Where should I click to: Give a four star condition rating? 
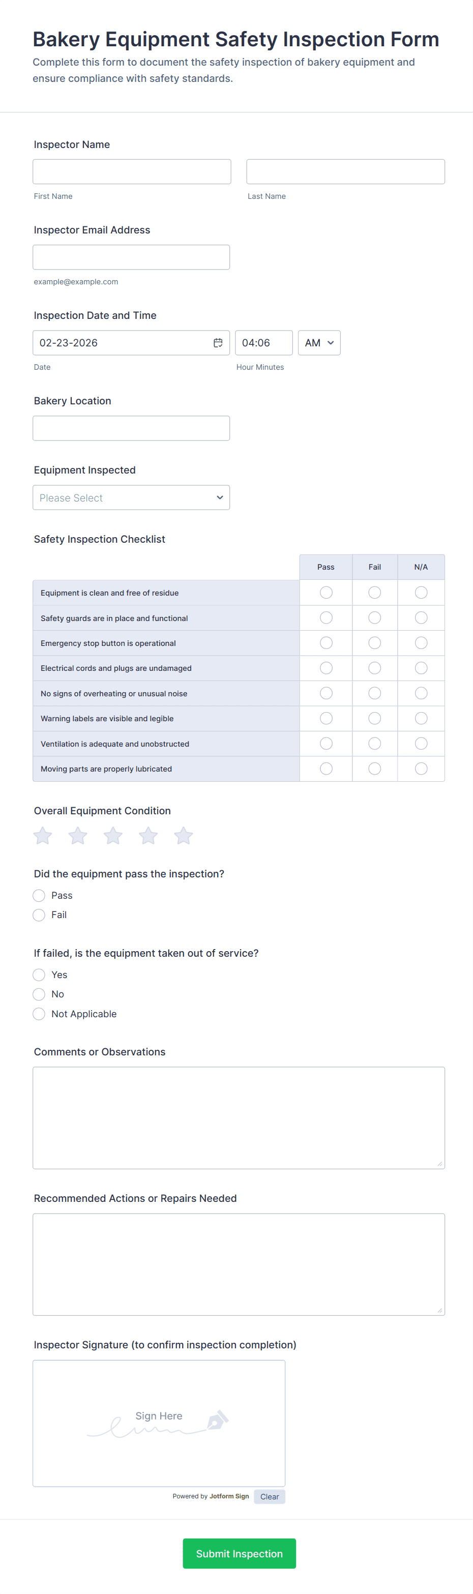click(x=148, y=836)
